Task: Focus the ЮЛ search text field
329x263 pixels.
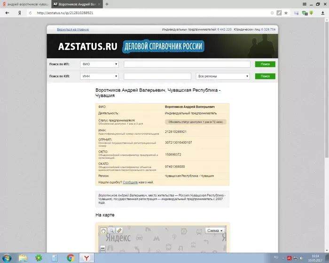Action: coord(157,77)
